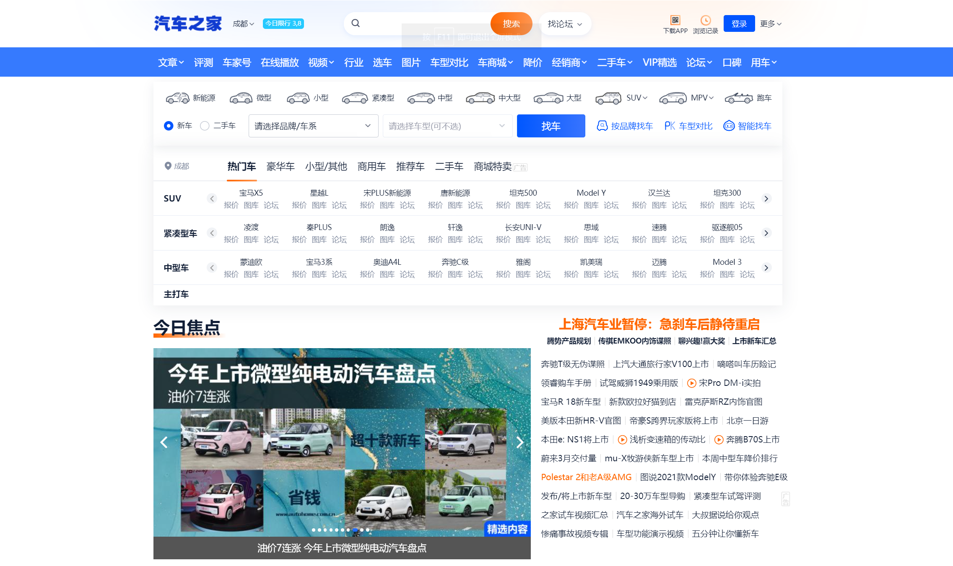
Task: Go to next SUV row models
Action: [x=766, y=199]
